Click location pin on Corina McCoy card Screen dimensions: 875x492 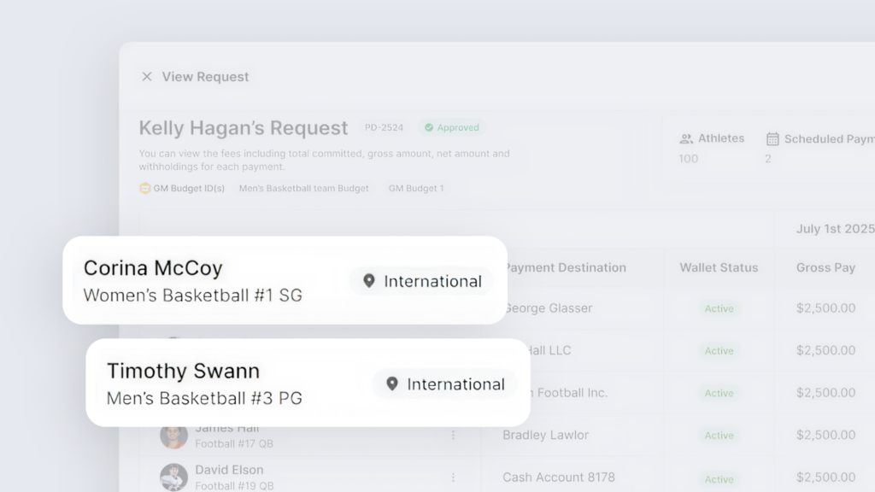click(369, 281)
